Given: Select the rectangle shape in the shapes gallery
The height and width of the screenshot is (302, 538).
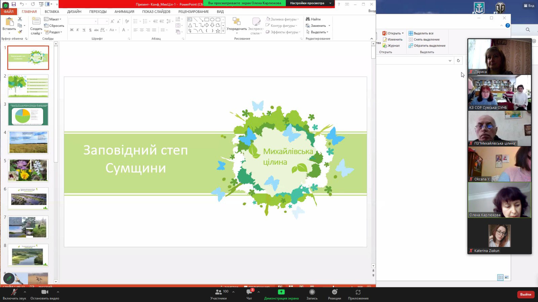Looking at the screenshot, I should 207,19.
